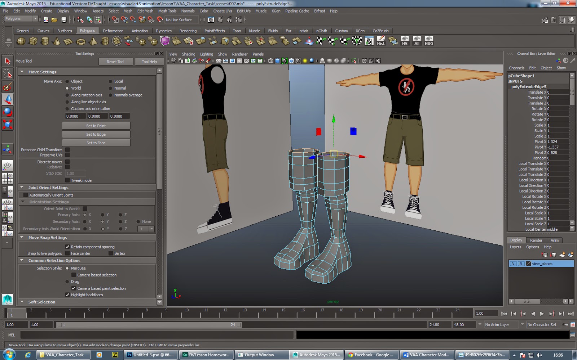
Task: Check Automatically Orient Joints
Action: [x=26, y=195]
